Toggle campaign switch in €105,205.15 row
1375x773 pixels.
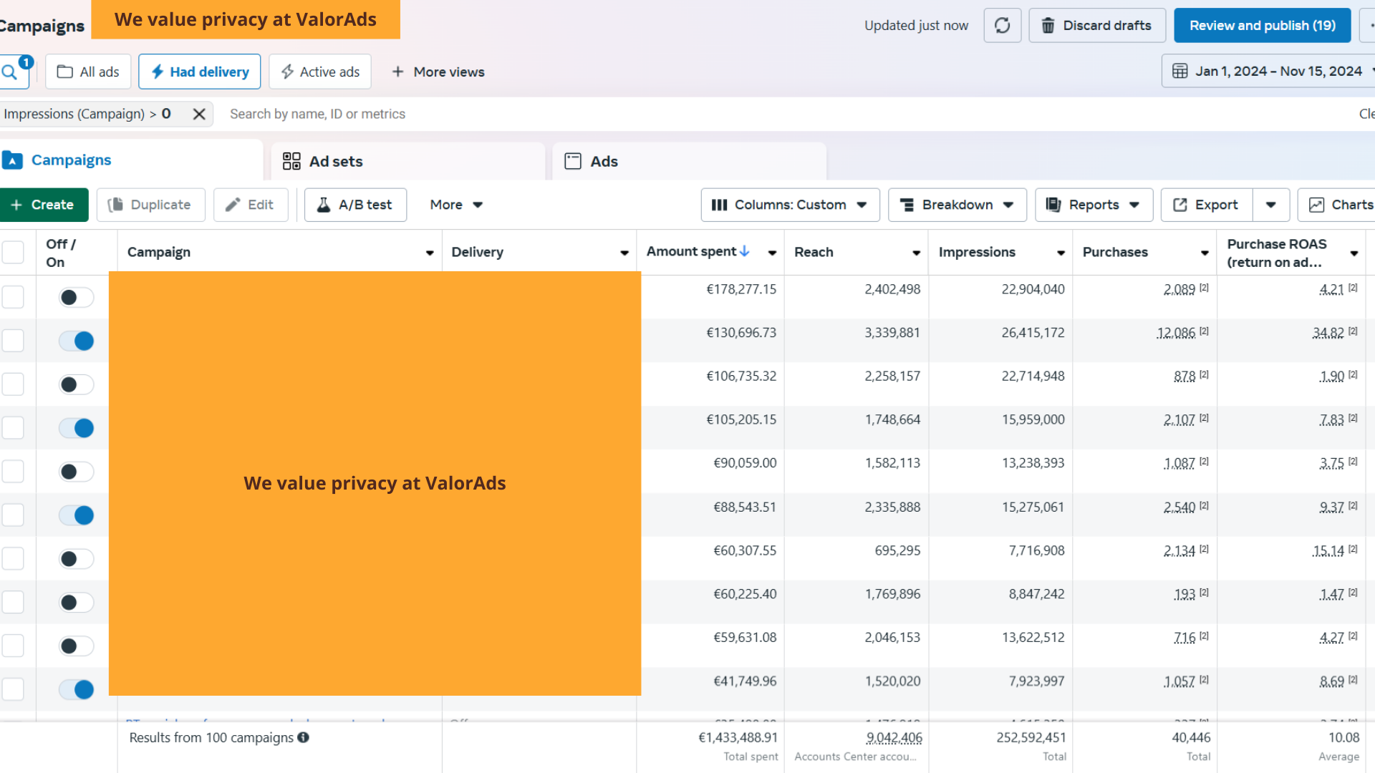pyautogui.click(x=77, y=428)
